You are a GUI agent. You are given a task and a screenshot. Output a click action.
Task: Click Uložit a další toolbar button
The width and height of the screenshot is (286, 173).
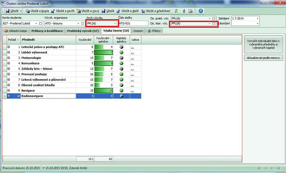point(127,11)
